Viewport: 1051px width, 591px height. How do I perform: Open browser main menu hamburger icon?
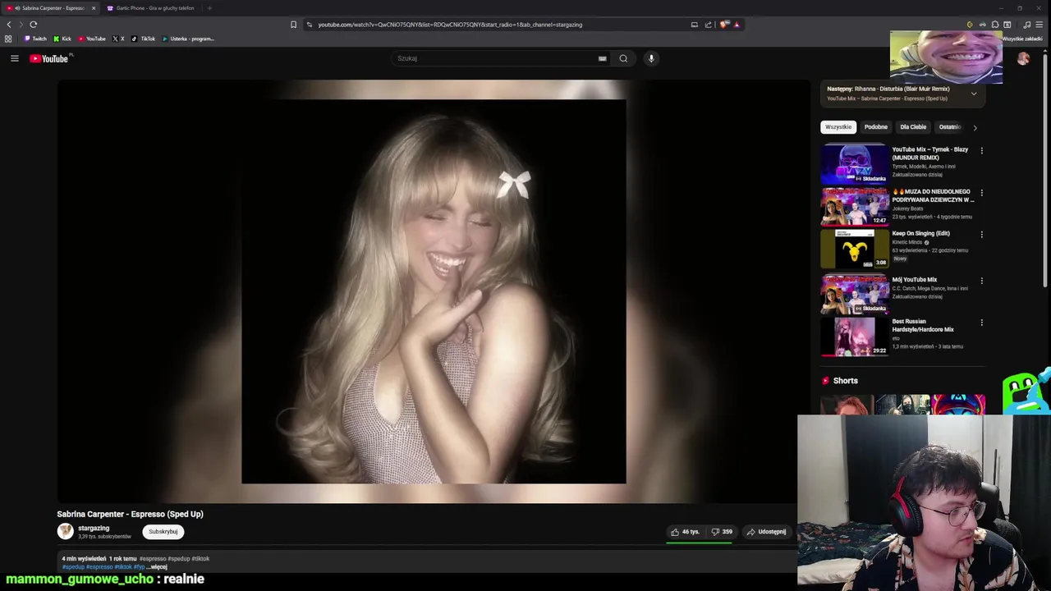1039,25
